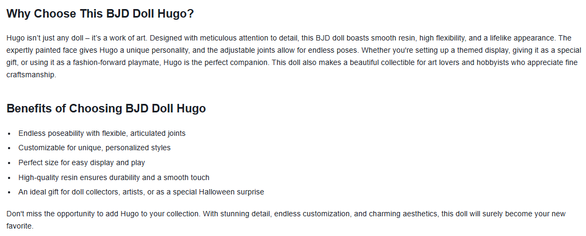
Task: Click the word "craftsmanship" ending the first paragraph
Action: [x=31, y=76]
